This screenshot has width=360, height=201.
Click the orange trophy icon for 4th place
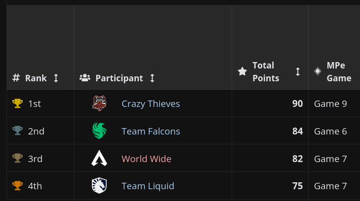pyautogui.click(x=17, y=186)
